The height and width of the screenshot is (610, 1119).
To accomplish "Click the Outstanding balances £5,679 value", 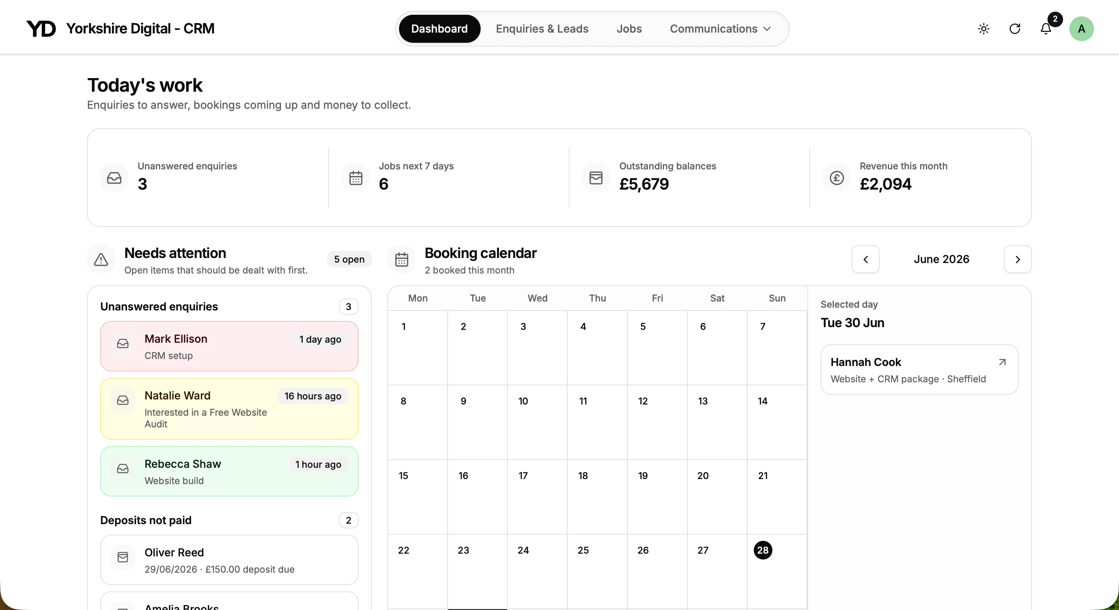I will pyautogui.click(x=644, y=184).
